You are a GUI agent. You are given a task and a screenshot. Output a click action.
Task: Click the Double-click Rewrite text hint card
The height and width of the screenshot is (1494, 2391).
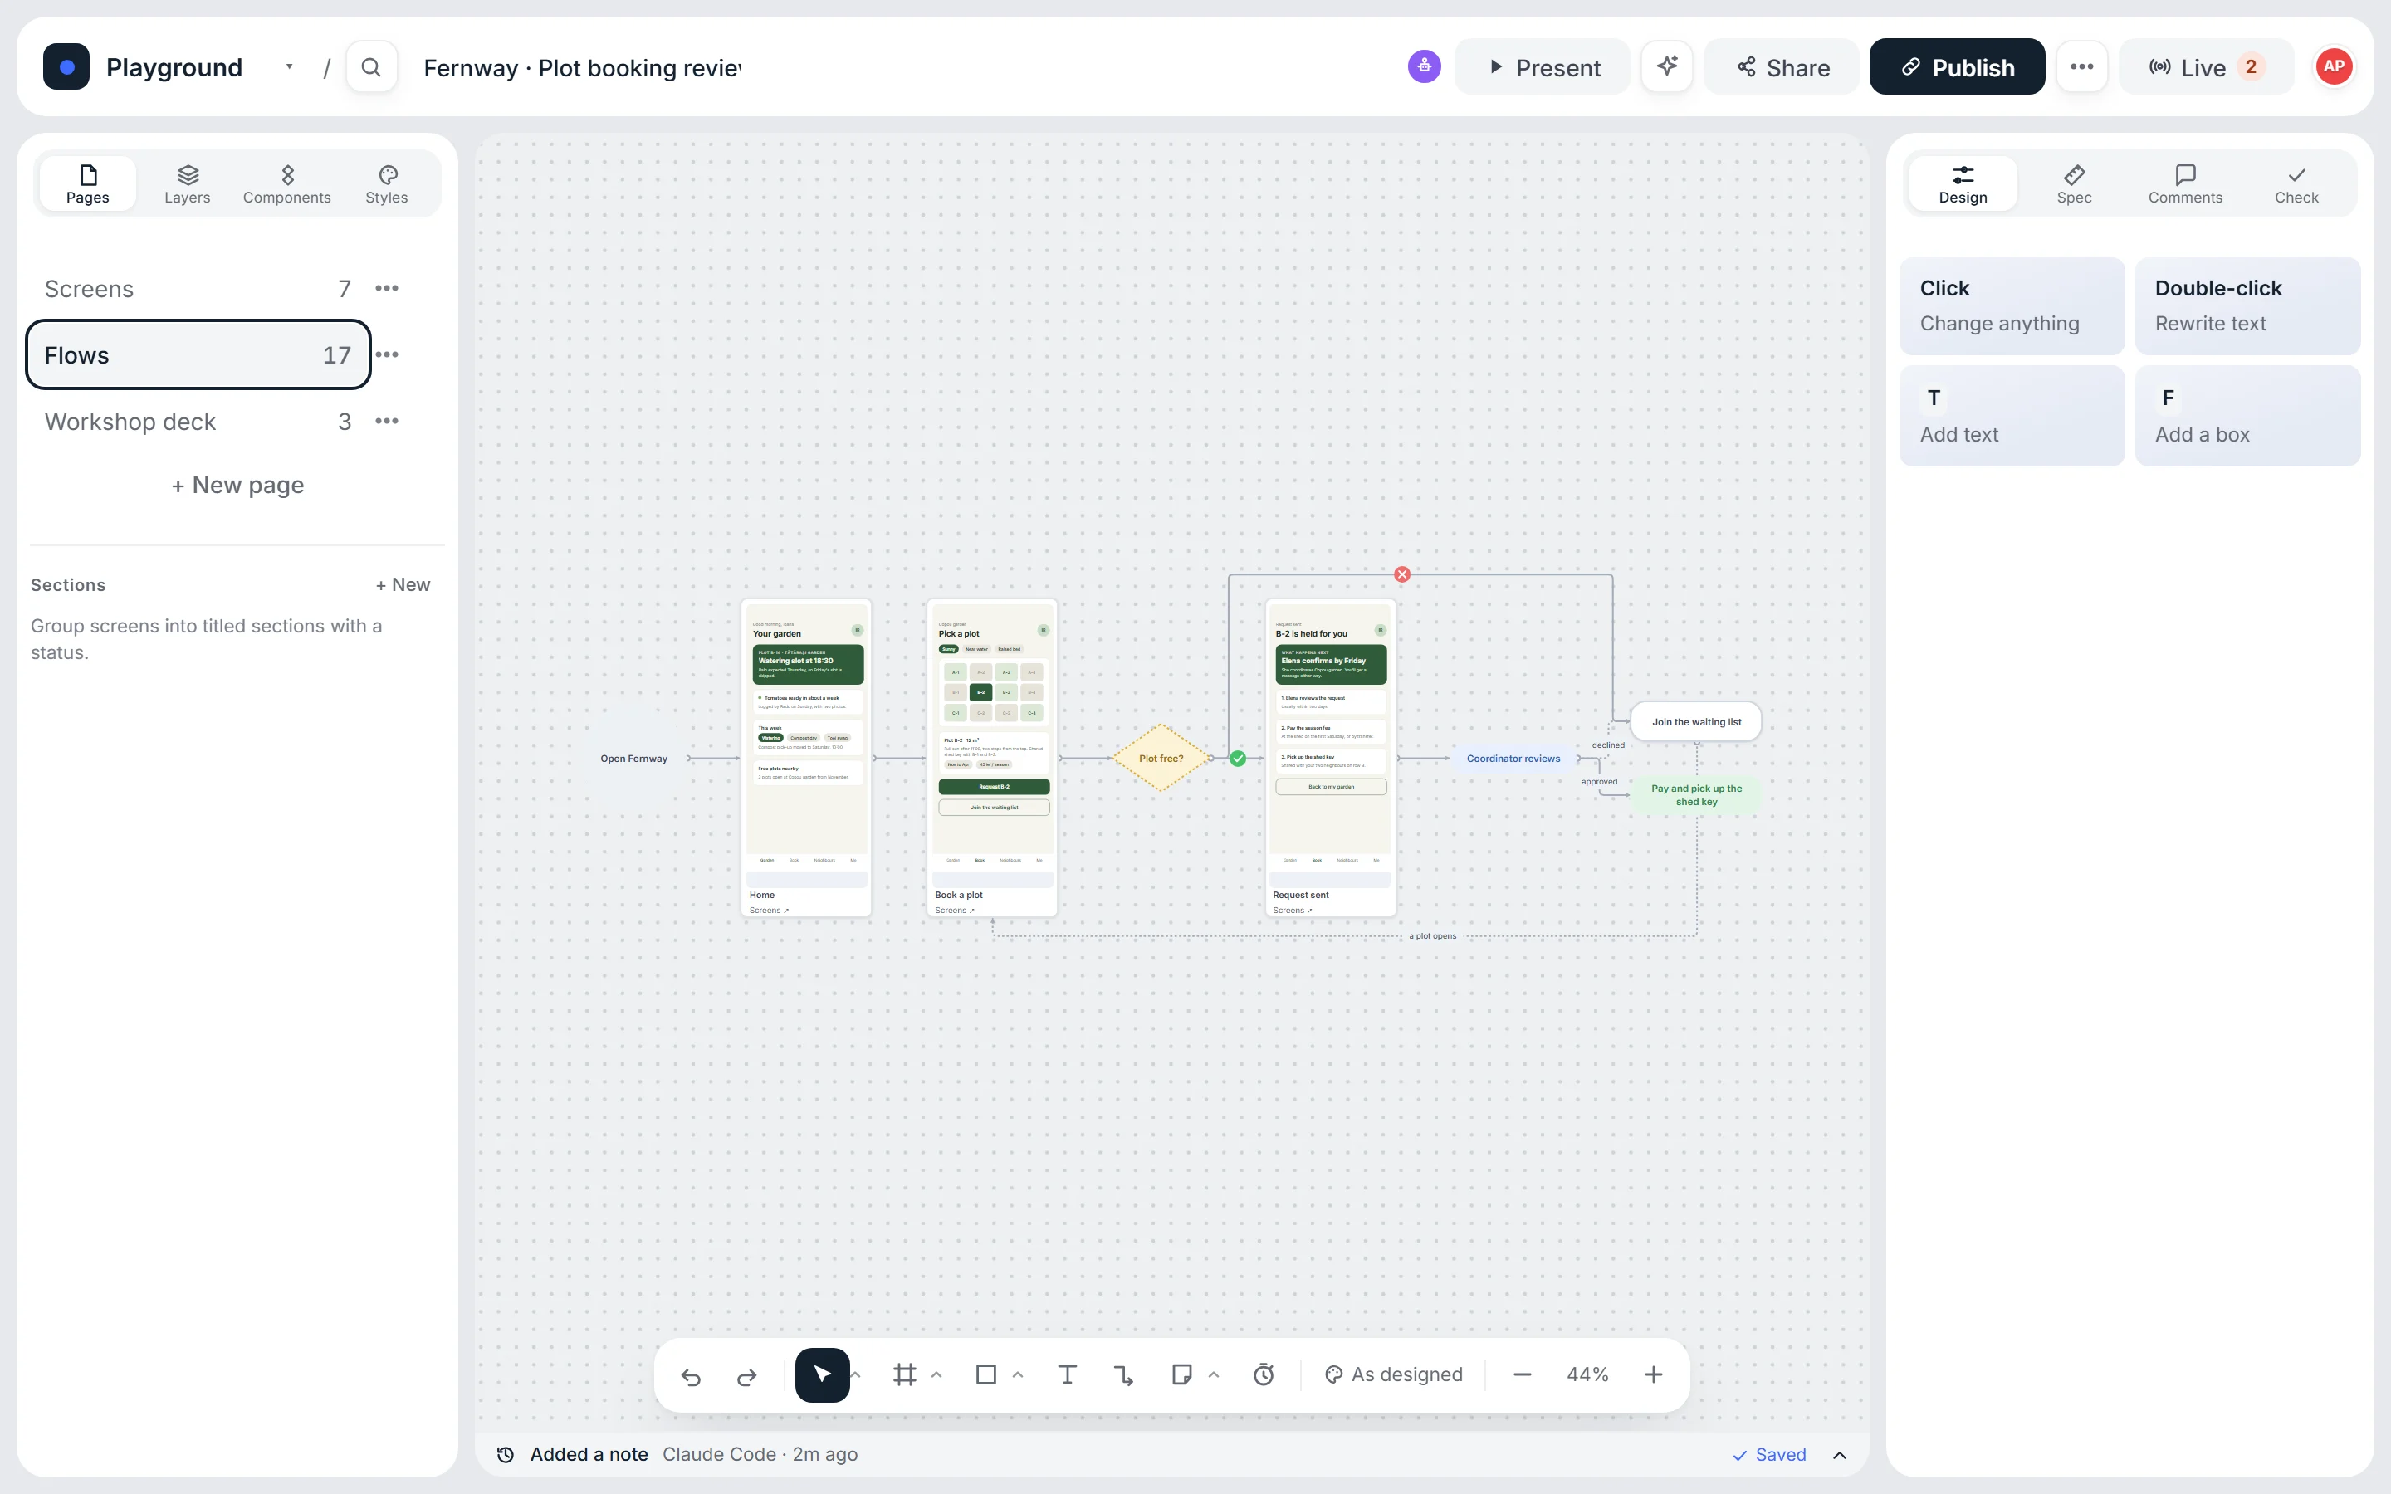pos(2247,306)
